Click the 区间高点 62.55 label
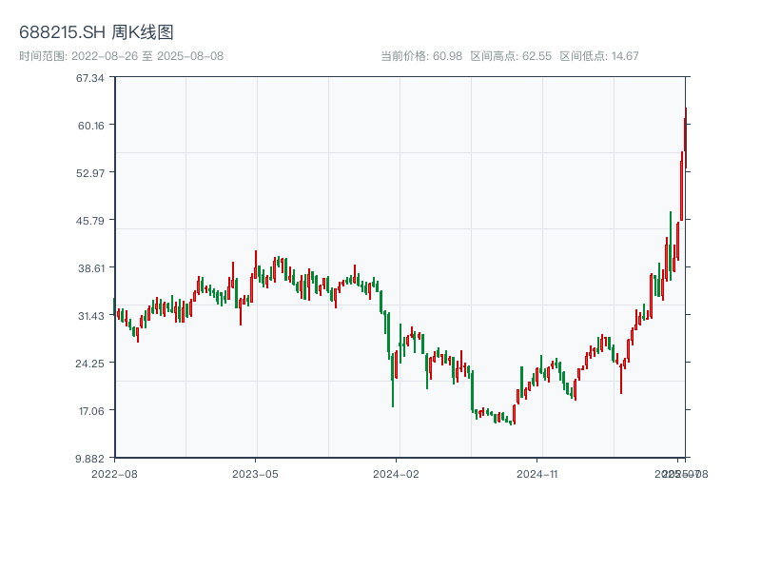This screenshot has height=571, width=761. pyautogui.click(x=511, y=56)
